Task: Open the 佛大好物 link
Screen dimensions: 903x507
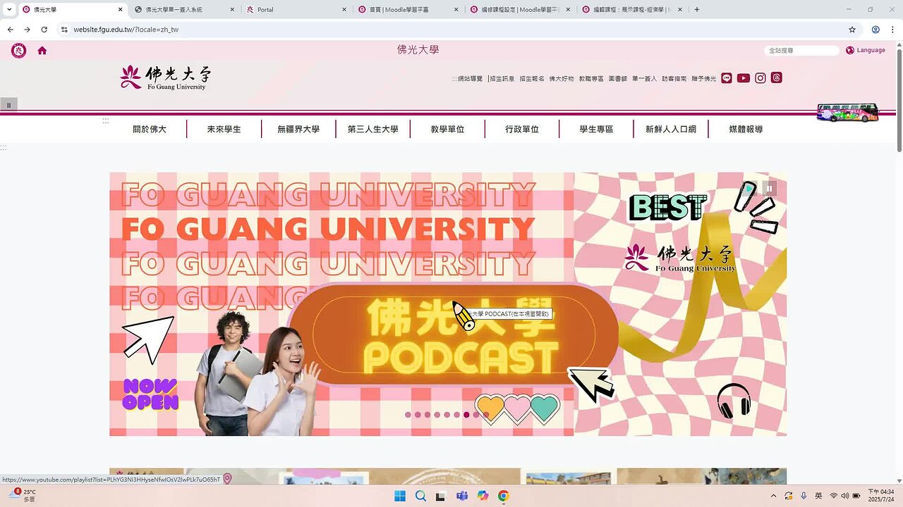Action: 562,79
